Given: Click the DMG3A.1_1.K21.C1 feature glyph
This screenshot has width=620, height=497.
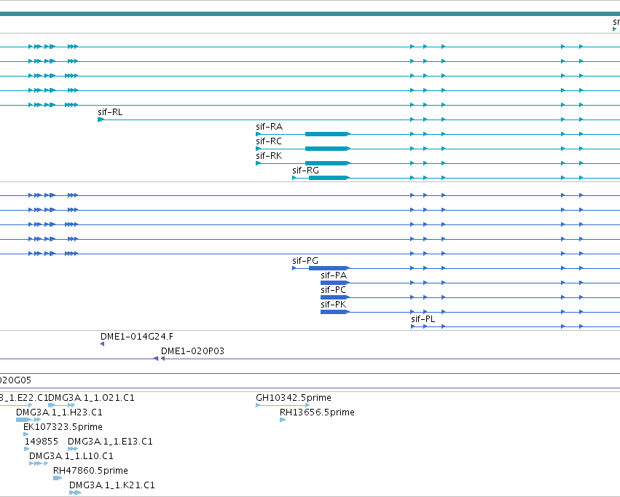Looking at the screenshot, I should [75, 493].
